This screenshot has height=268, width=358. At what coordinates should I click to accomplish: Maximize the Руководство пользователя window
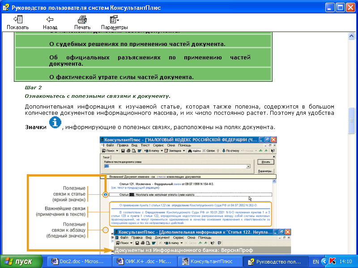340,8
